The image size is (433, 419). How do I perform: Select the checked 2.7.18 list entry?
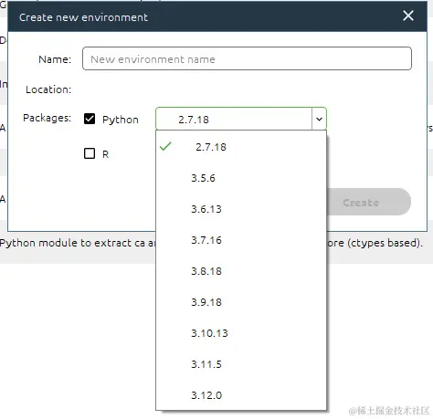(241, 147)
